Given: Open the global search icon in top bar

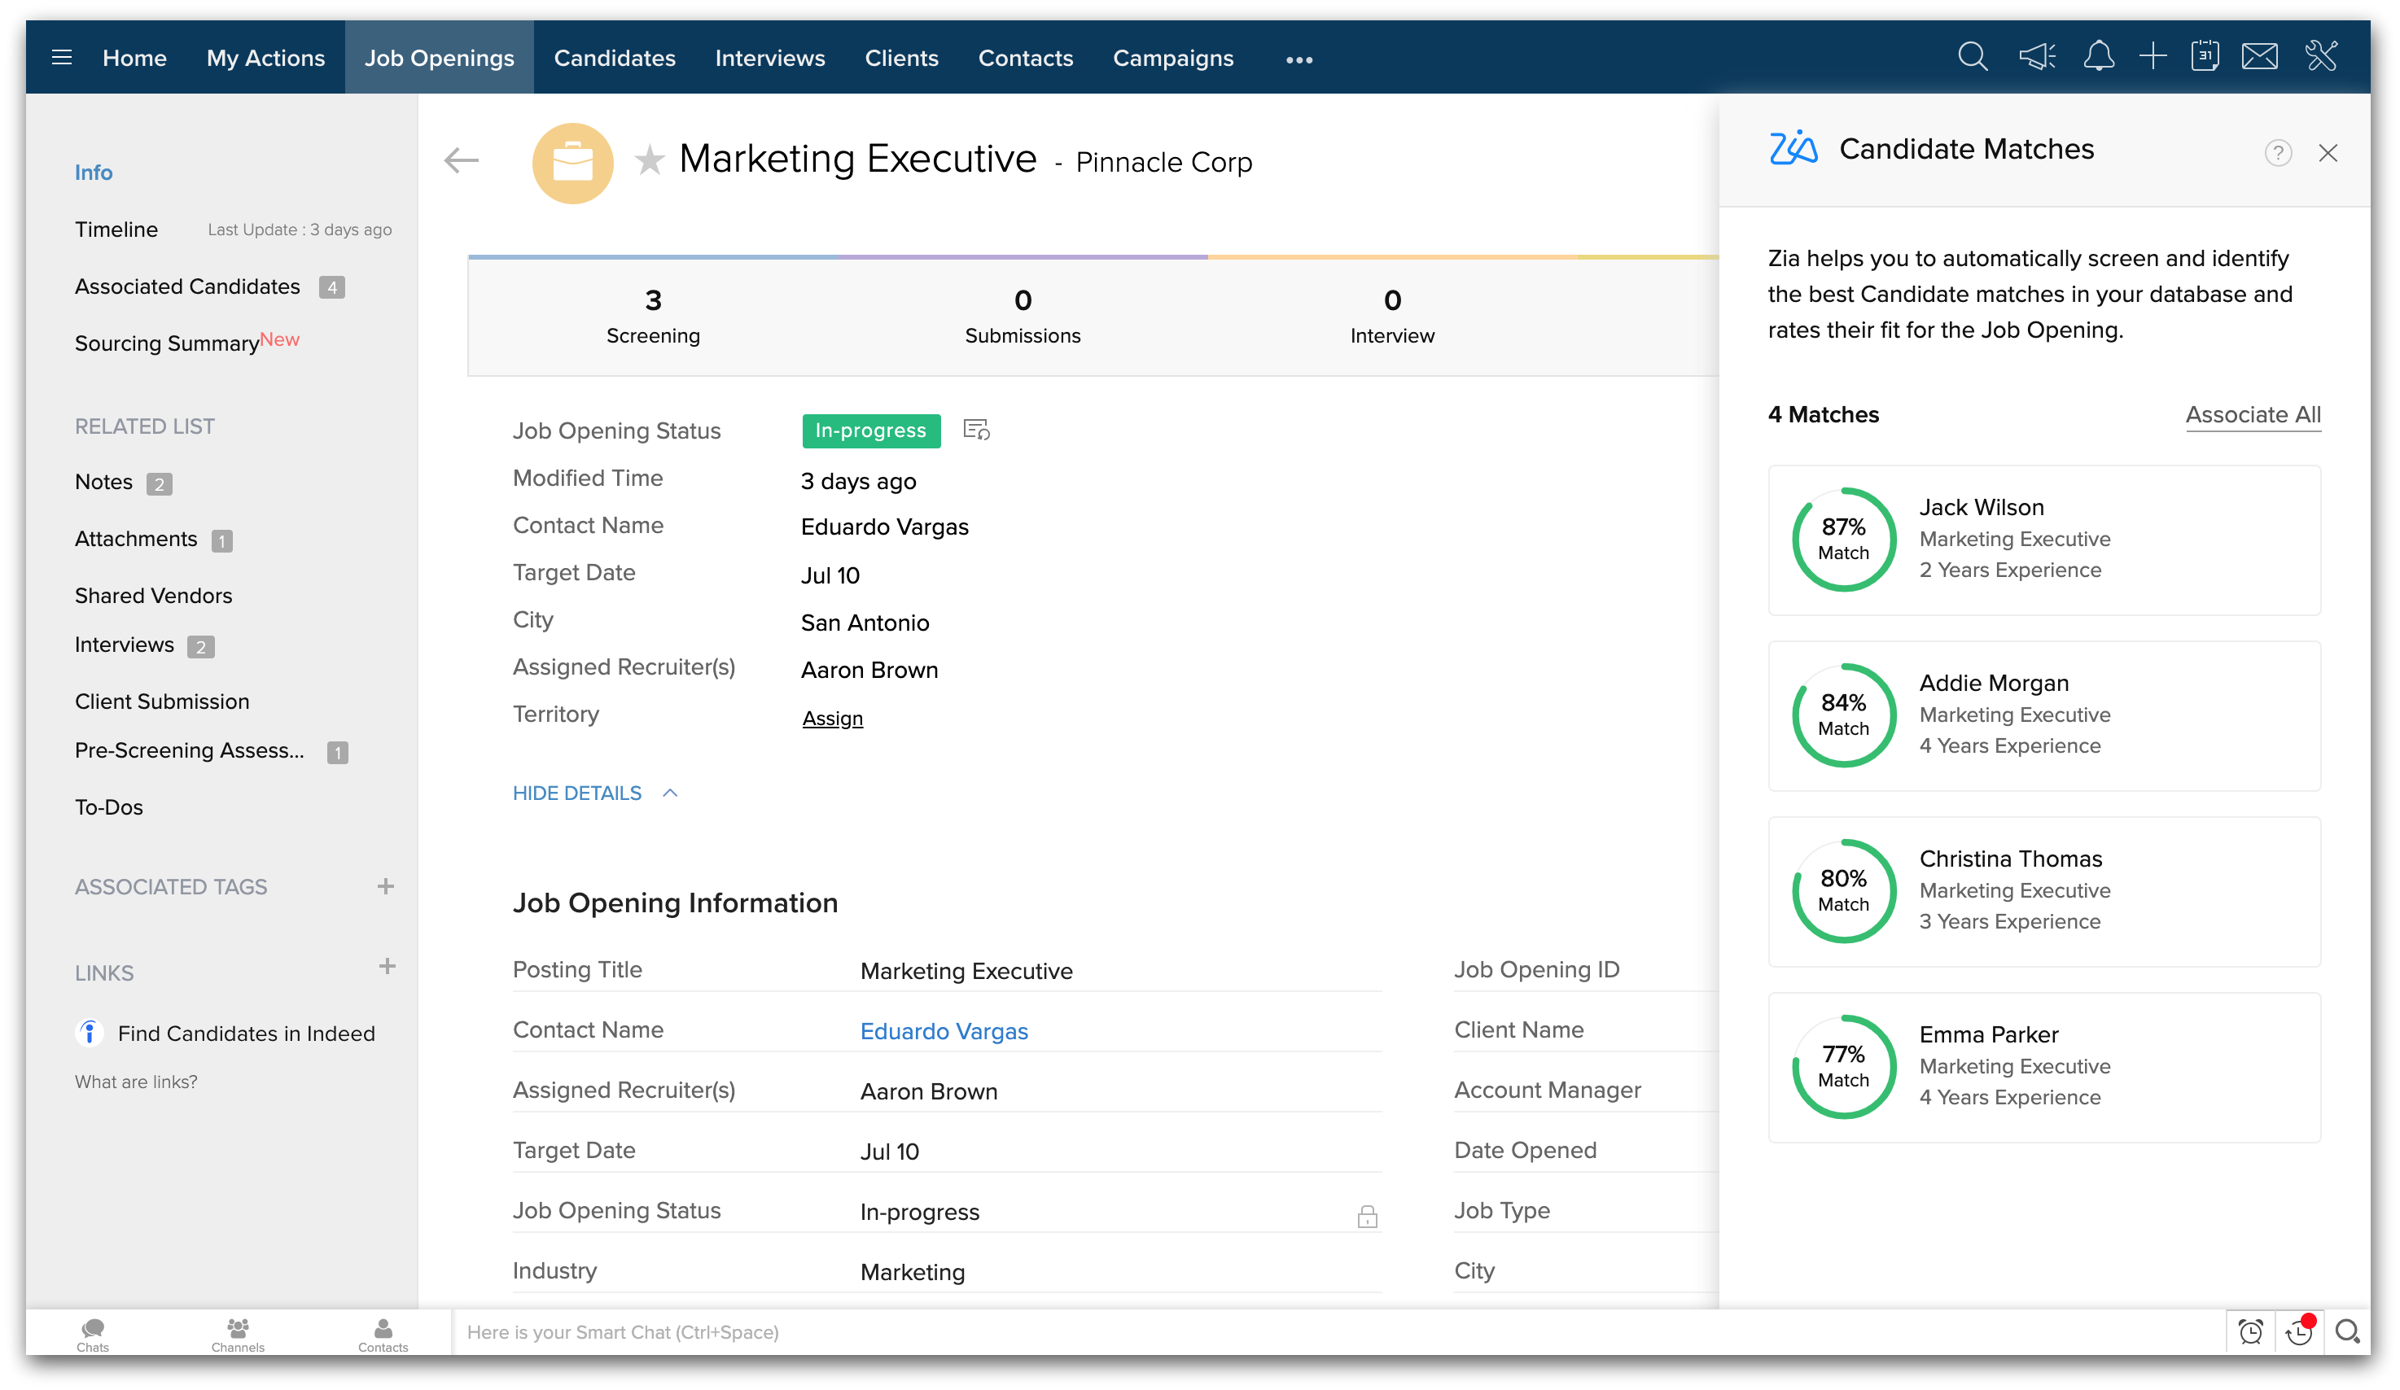Looking at the screenshot, I should pos(1973,57).
